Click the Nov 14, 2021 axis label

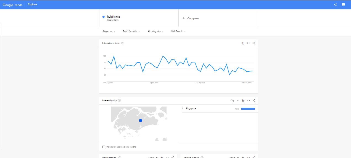247,82
